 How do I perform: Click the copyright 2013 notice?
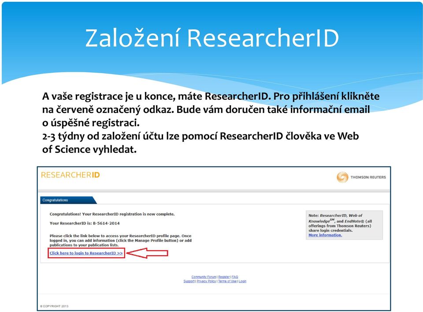[54, 306]
